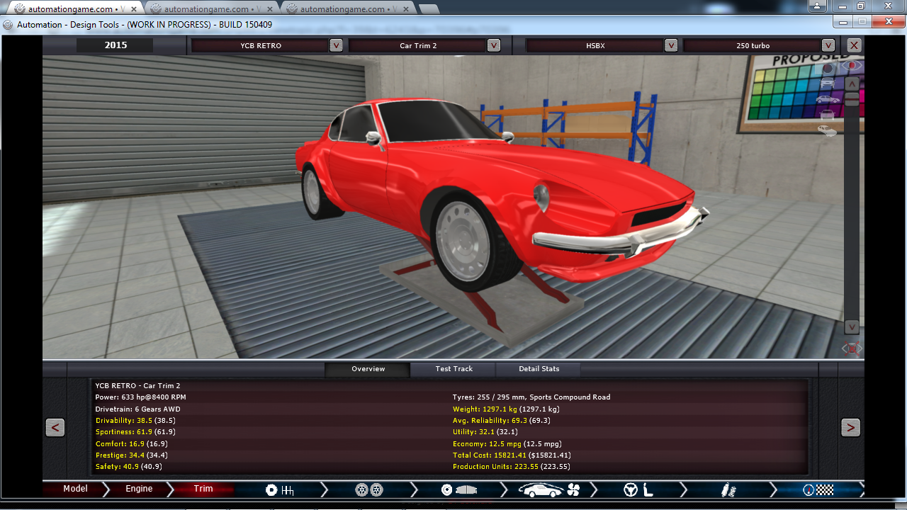
Task: Switch camera to front car view
Action: pyautogui.click(x=827, y=83)
